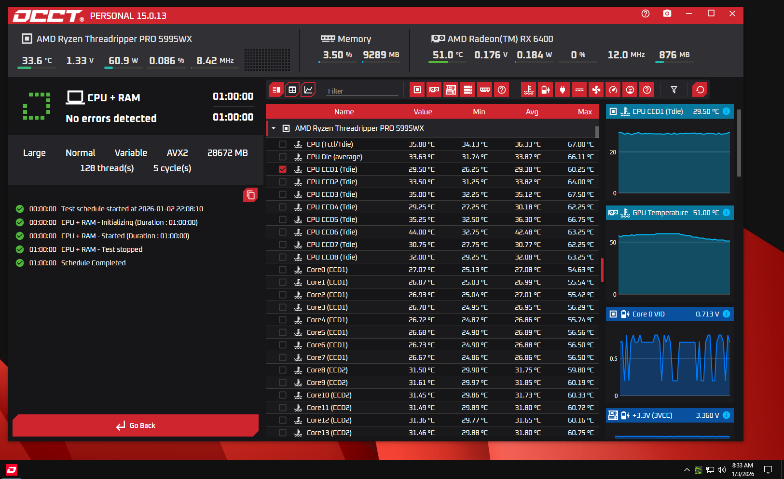Filter sensors by the storage source icon
Image resolution: width=784 pixels, height=479 pixels.
[468, 90]
